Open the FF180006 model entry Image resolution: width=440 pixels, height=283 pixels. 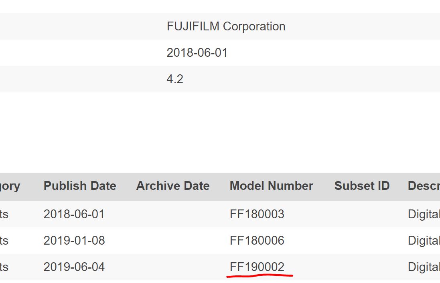(257, 241)
